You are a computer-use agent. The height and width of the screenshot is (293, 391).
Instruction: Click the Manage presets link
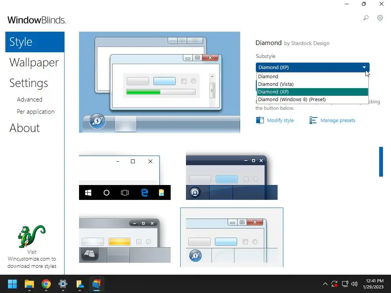pyautogui.click(x=338, y=120)
